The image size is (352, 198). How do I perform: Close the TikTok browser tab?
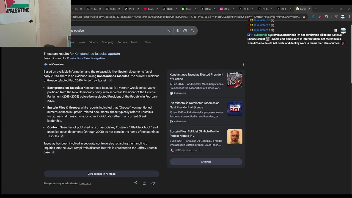click(138, 9)
